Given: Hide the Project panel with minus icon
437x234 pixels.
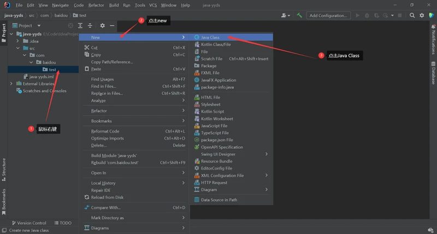Looking at the screenshot, I should tap(112, 26).
